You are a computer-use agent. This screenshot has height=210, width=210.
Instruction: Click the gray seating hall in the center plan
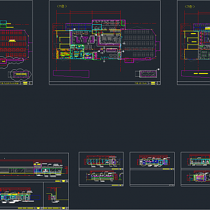(138, 44)
